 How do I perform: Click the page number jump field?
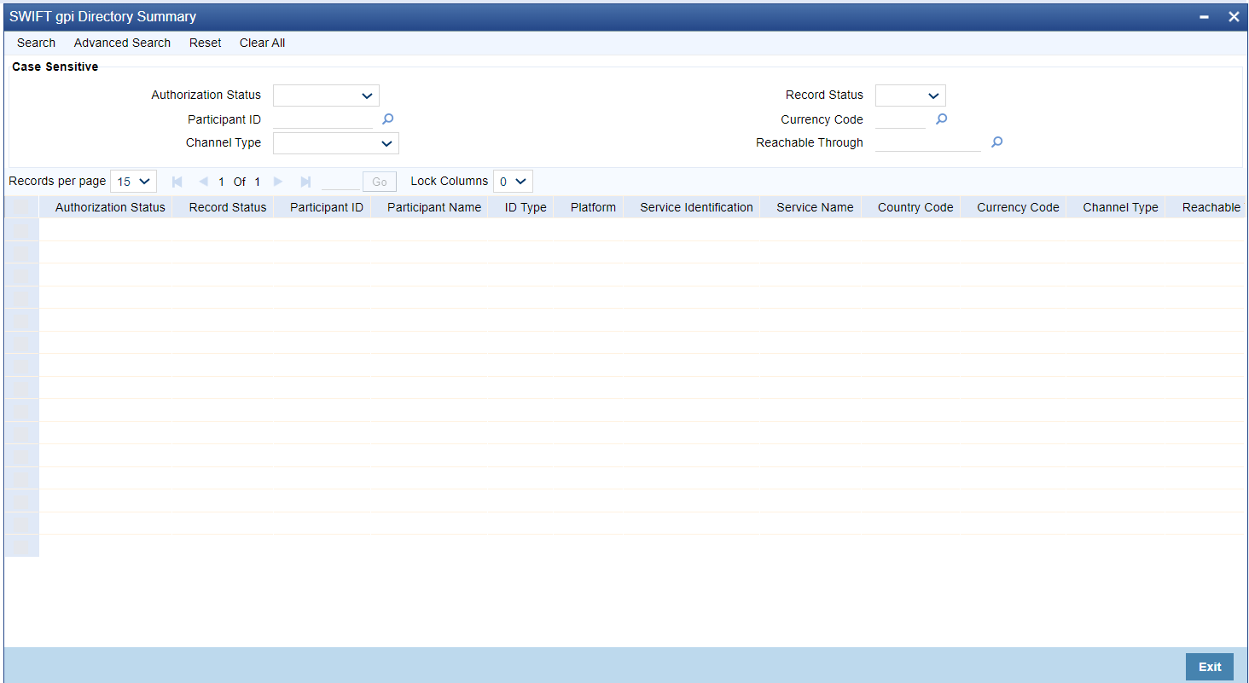[x=340, y=182]
